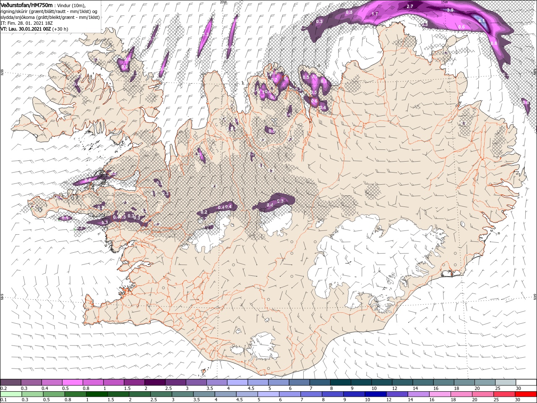Click the bright red 30 rain legend swatch
The width and height of the screenshot is (537, 403).
pyautogui.click(x=526, y=394)
